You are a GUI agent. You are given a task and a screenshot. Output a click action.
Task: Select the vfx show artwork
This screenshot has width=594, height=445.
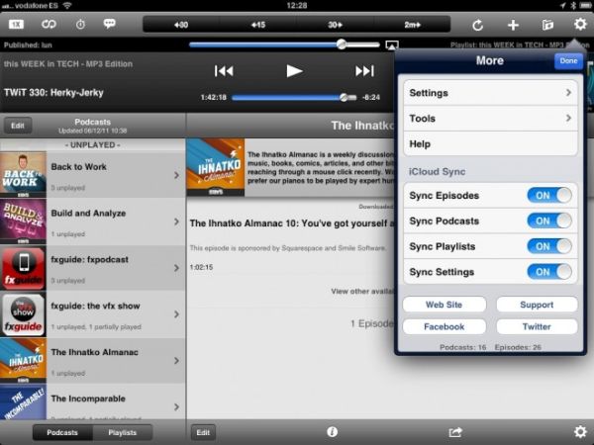[23, 314]
